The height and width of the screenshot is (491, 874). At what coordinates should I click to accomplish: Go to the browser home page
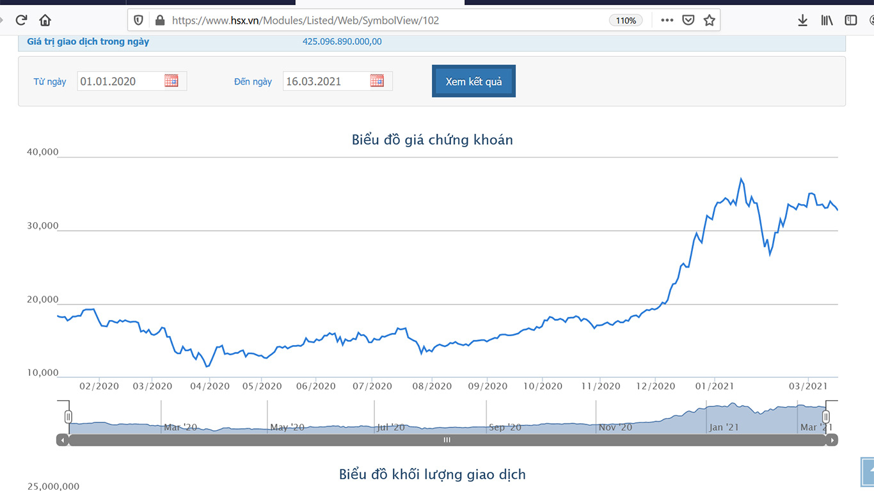click(x=45, y=20)
